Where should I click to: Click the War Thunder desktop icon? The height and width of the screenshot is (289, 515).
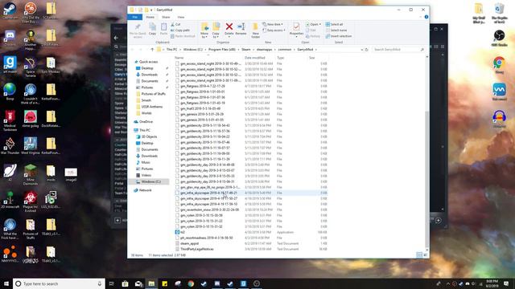[10, 145]
